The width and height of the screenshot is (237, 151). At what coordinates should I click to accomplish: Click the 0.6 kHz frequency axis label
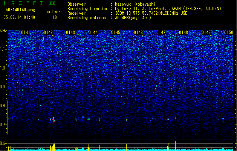(x=3, y=143)
